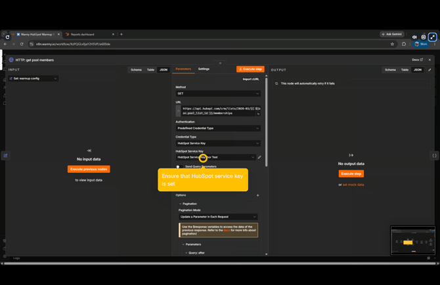Go back with the browser back arrow
The image size is (440, 285).
coord(5,44)
